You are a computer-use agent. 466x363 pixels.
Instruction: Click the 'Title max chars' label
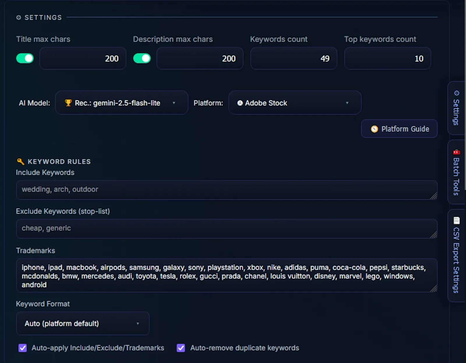pyautogui.click(x=43, y=39)
